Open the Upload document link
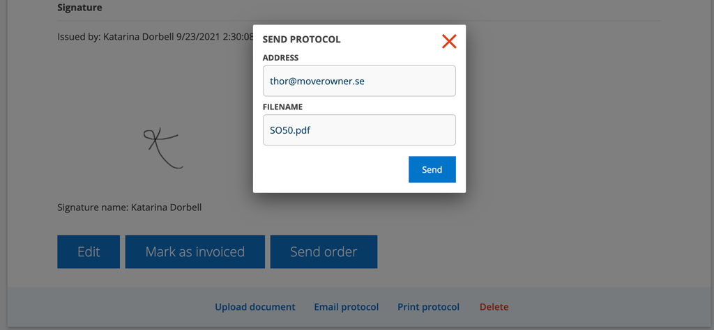This screenshot has width=714, height=330. pos(255,307)
